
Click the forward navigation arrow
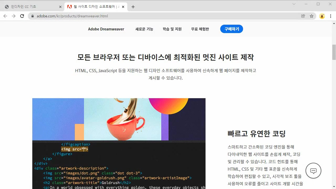(14, 16)
